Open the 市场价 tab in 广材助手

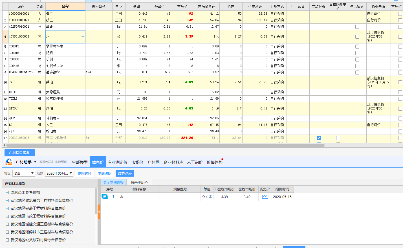[x=137, y=162]
